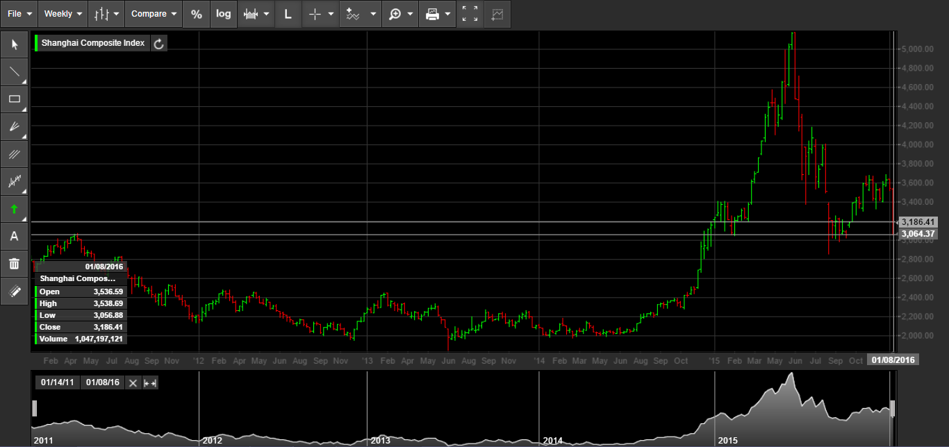The image size is (949, 447).
Task: Click the Shanghai Composite Index legend label
Action: coord(93,43)
